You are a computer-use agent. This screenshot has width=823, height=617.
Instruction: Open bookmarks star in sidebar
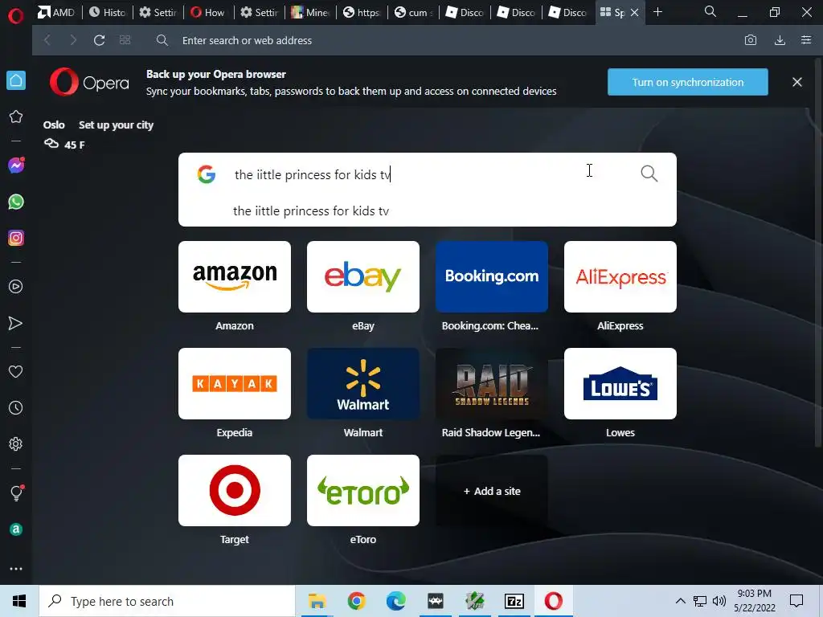[16, 116]
